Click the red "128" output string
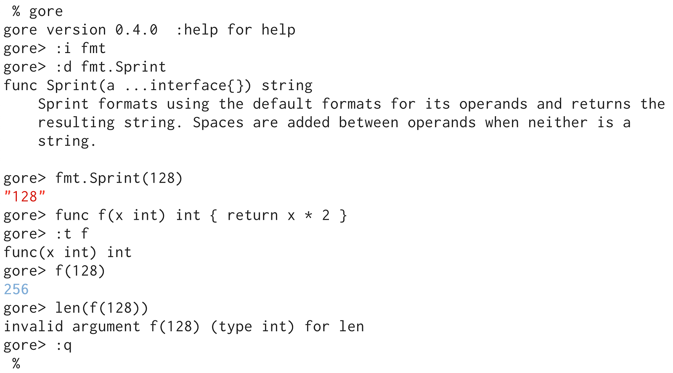 (x=24, y=197)
